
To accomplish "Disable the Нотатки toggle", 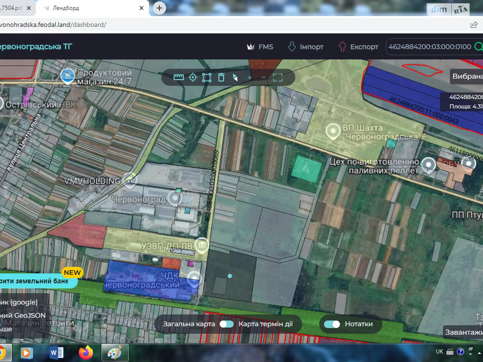I will (x=332, y=324).
